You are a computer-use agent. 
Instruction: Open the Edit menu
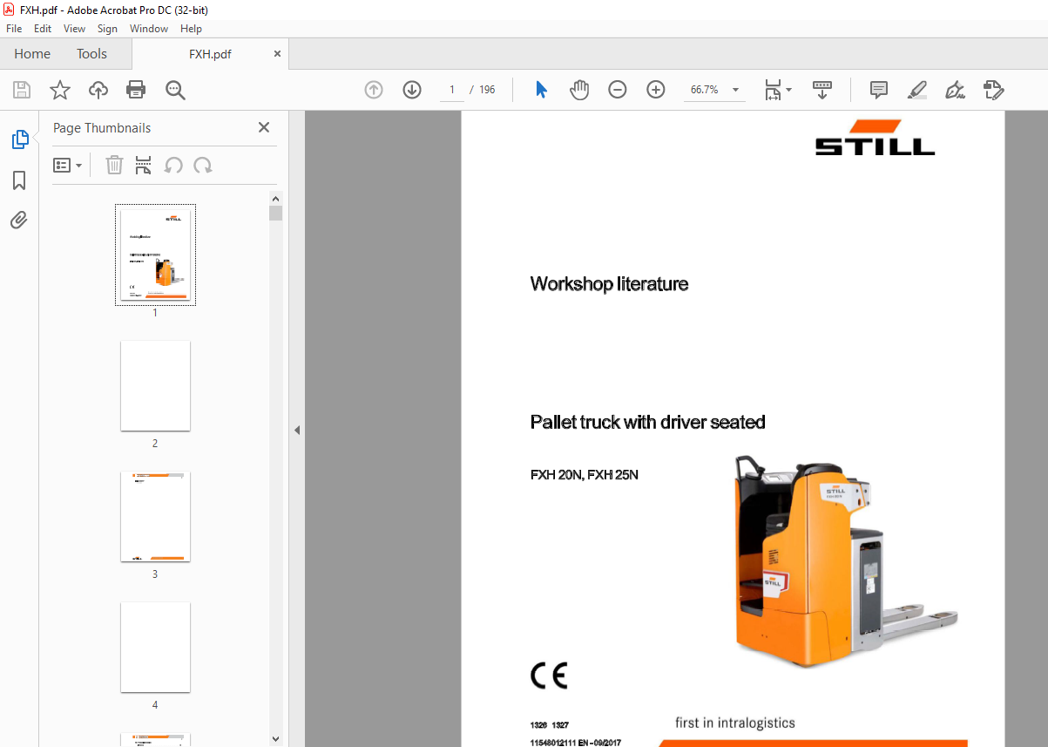pyautogui.click(x=43, y=29)
